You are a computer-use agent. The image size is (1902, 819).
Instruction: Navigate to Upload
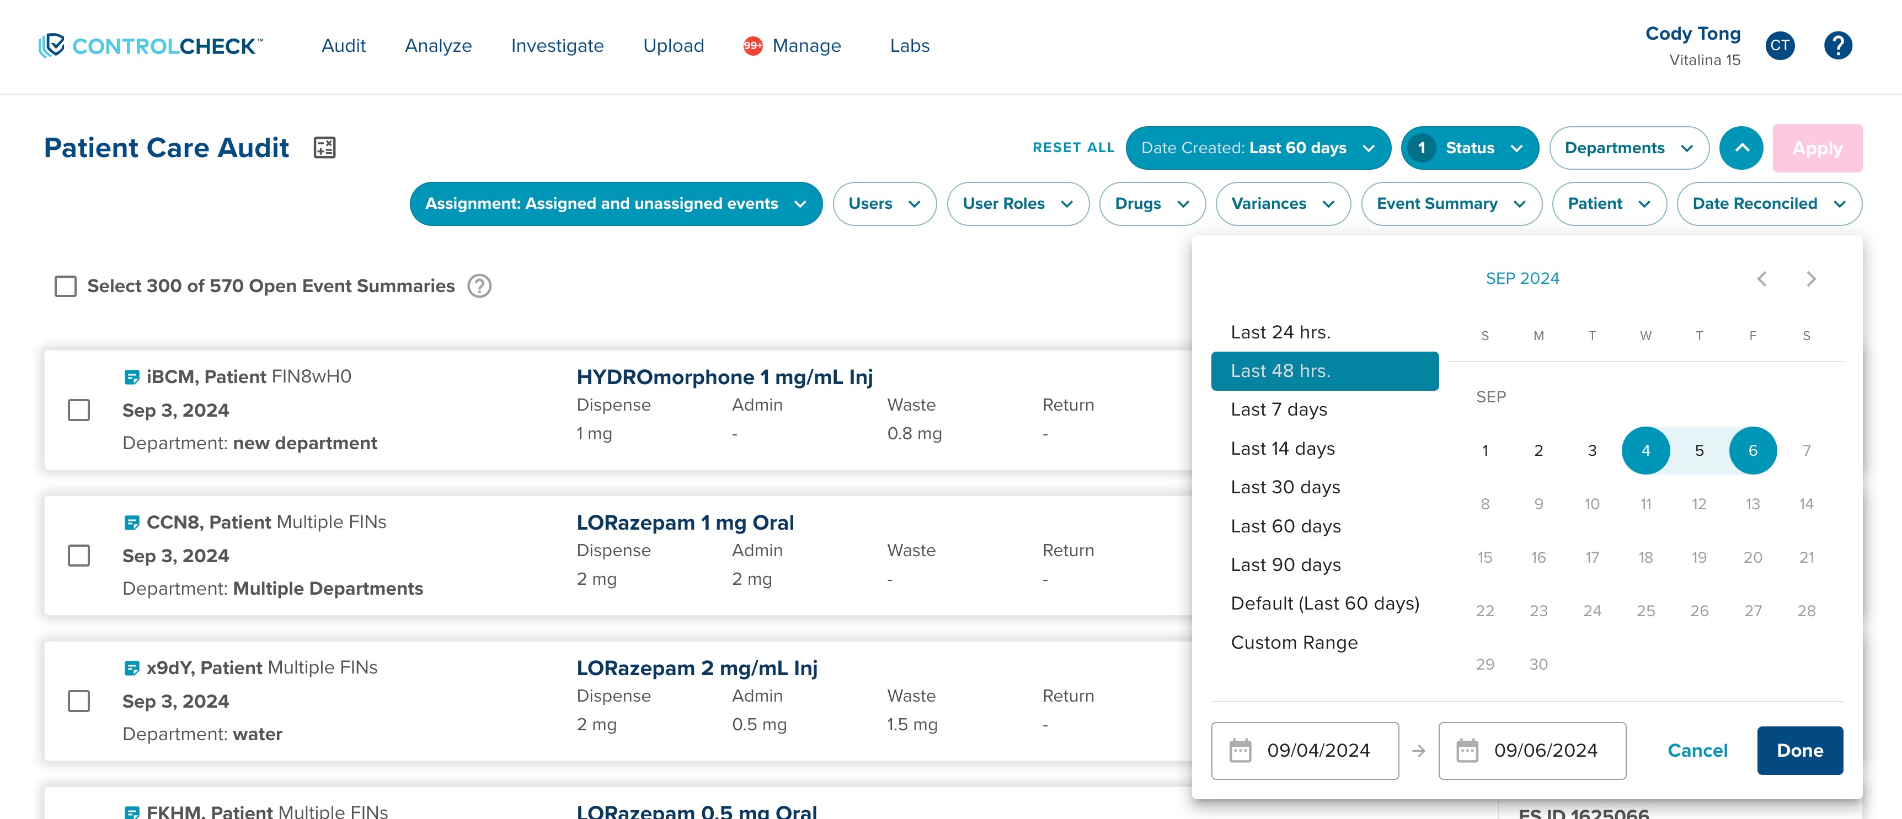pyautogui.click(x=674, y=46)
